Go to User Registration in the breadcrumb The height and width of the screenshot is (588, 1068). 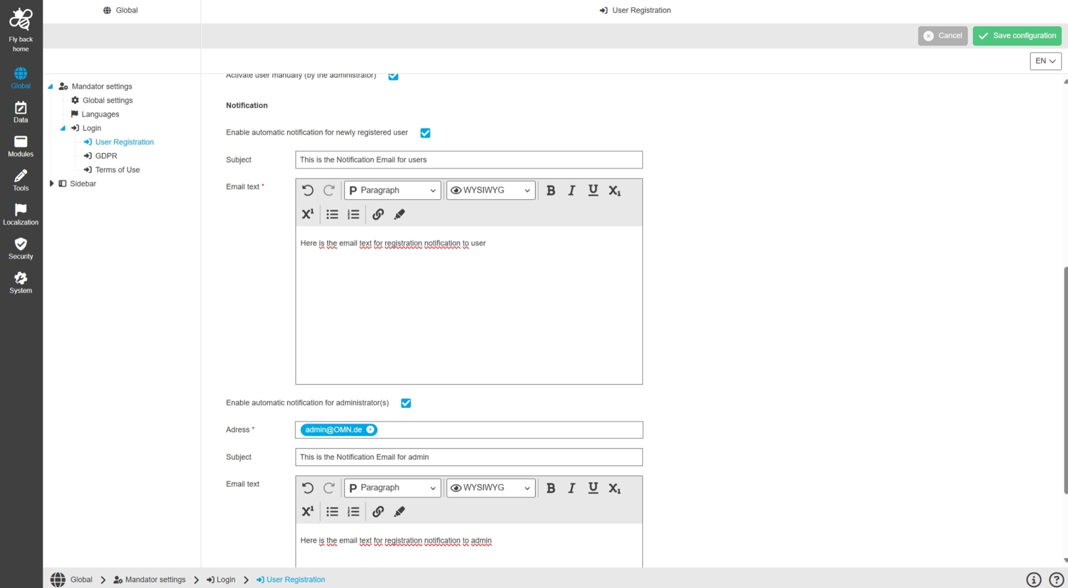pyautogui.click(x=291, y=580)
